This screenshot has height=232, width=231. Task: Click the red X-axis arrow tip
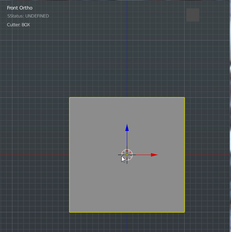tap(154, 155)
